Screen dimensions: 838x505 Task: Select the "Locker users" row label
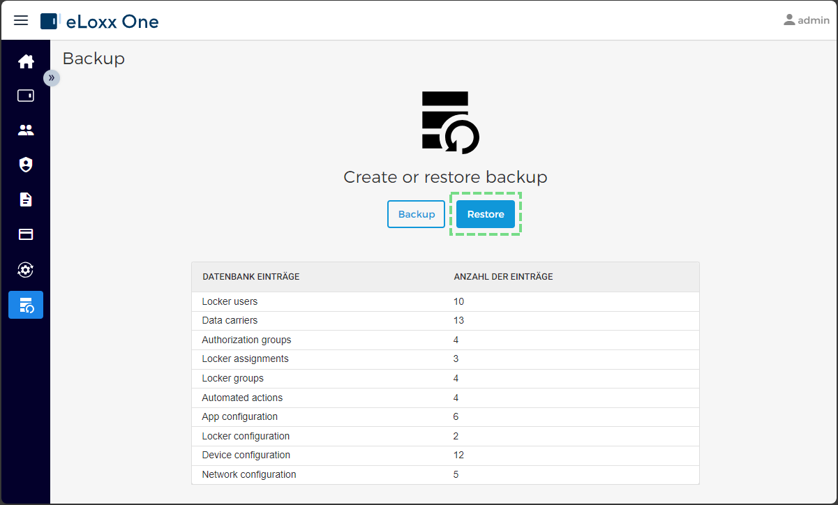click(x=230, y=301)
